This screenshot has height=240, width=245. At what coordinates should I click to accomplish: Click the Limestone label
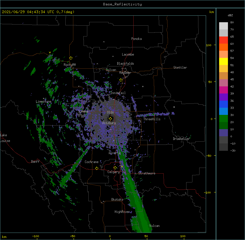coord(43,101)
